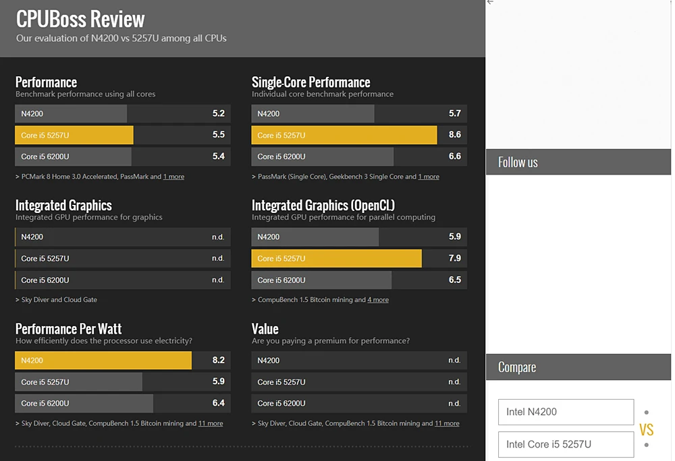Select the N4200 bar in Performance Per Watt
Image resolution: width=675 pixels, height=461 pixels.
103,361
